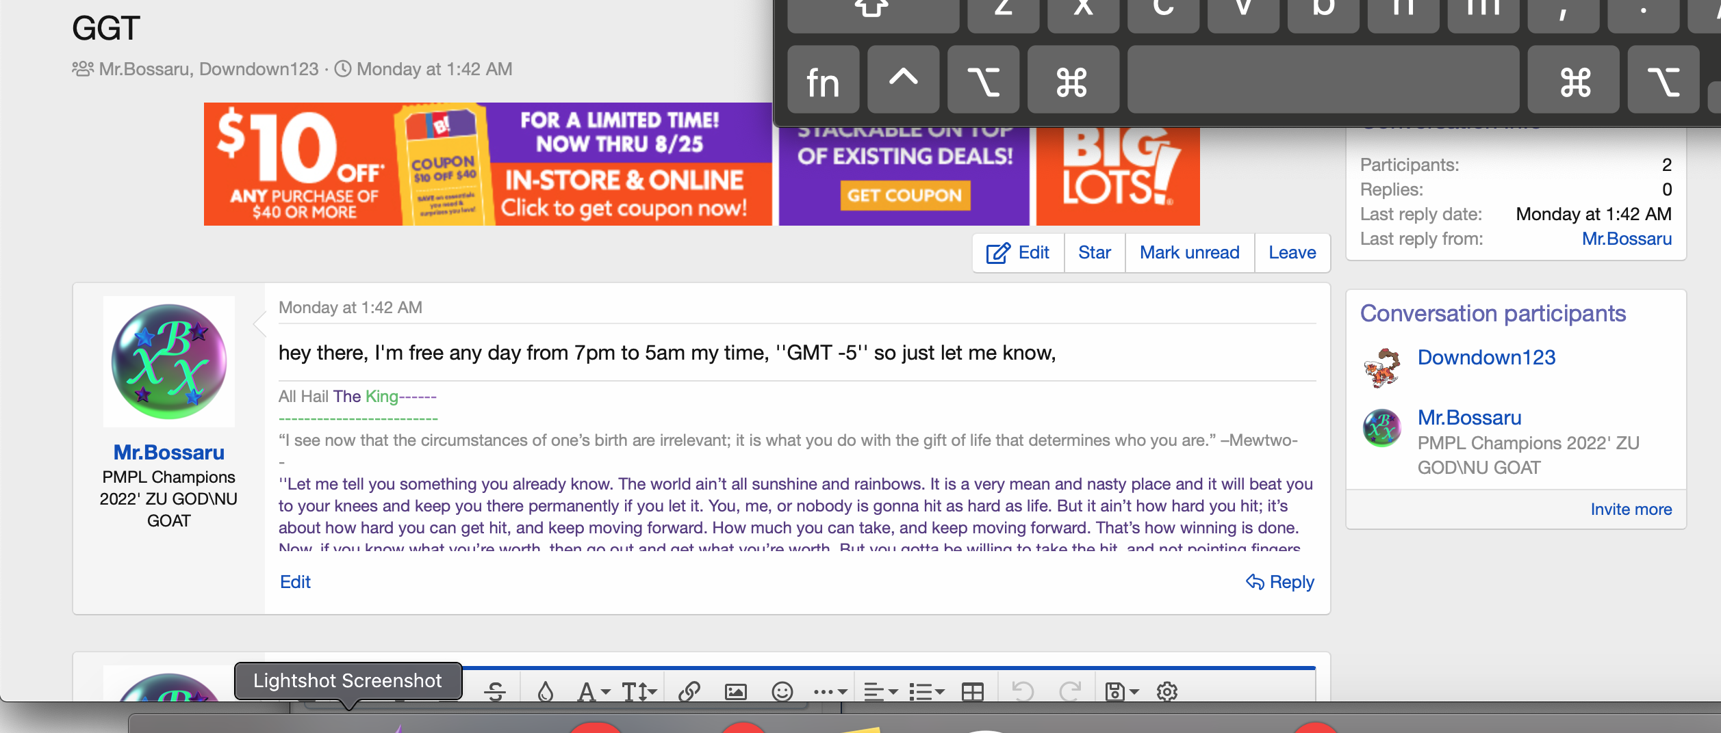This screenshot has height=733, width=1721.
Task: Click the Lightshot Screenshot dock tooltip
Action: [348, 681]
